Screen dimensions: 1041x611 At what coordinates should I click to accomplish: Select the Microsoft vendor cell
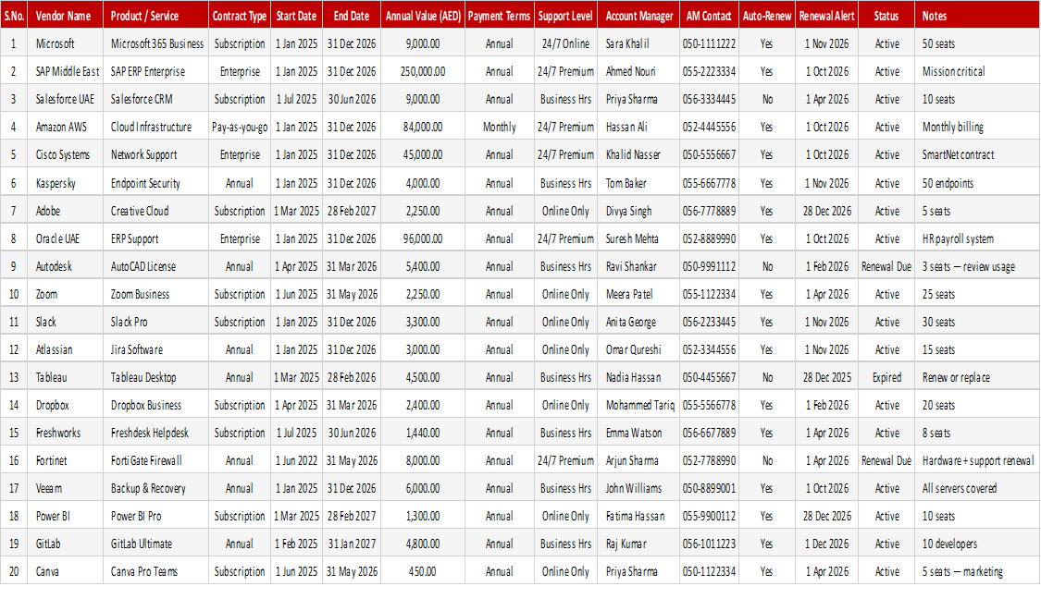65,43
